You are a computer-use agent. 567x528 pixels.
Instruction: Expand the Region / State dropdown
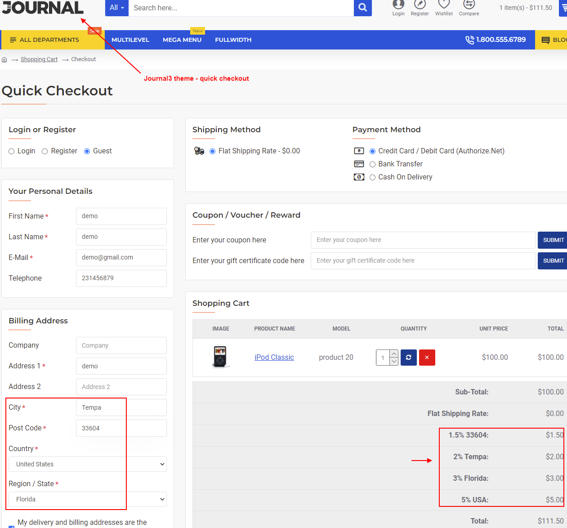88,499
